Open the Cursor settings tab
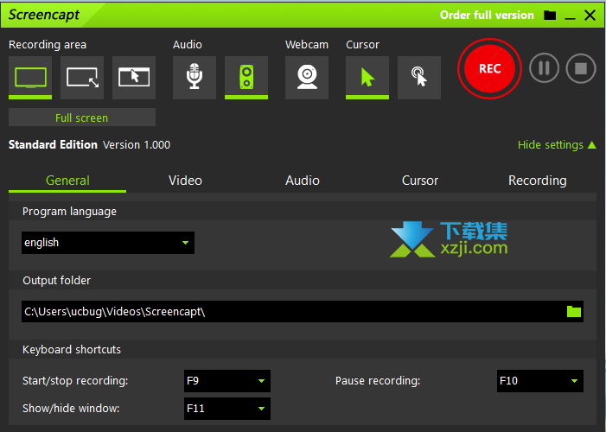Viewport: 606px width, 432px height. tap(420, 181)
